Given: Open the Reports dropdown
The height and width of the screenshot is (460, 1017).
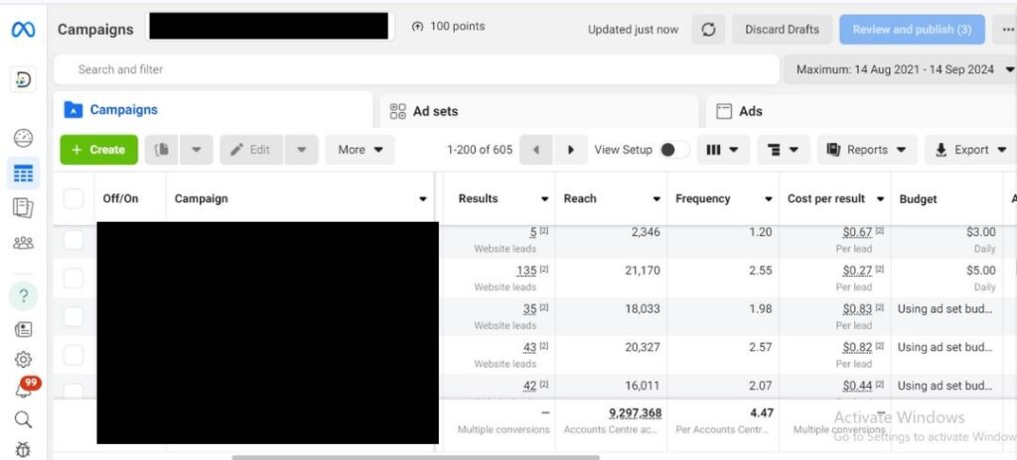Looking at the screenshot, I should (x=866, y=150).
